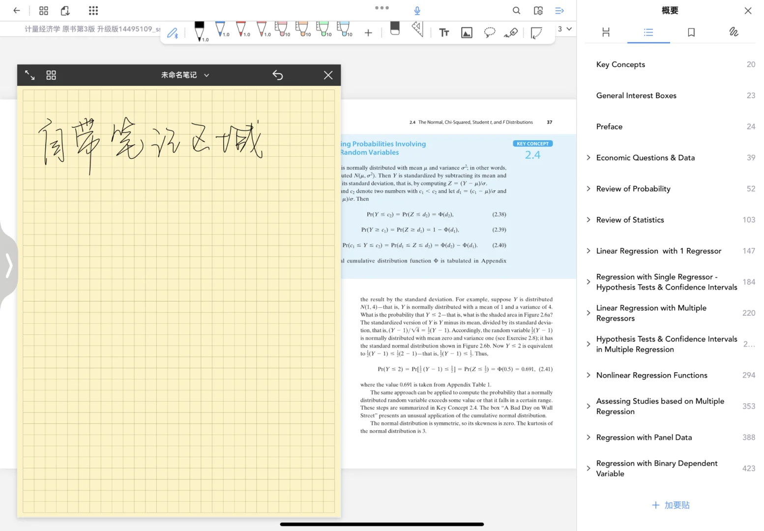This screenshot has width=764, height=531.
Task: Select the text tool
Action: pos(444,33)
